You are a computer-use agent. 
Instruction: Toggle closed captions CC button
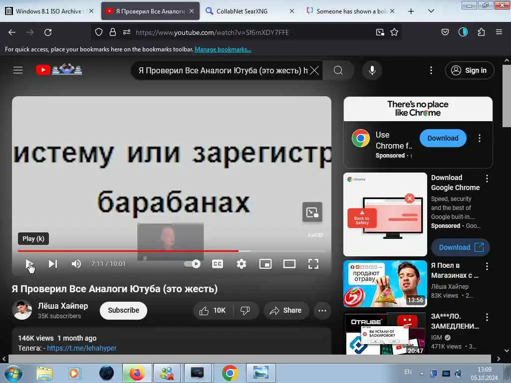(x=218, y=264)
